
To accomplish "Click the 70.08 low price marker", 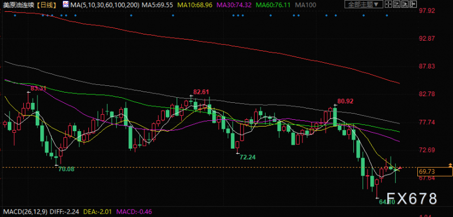I will coord(66,169).
